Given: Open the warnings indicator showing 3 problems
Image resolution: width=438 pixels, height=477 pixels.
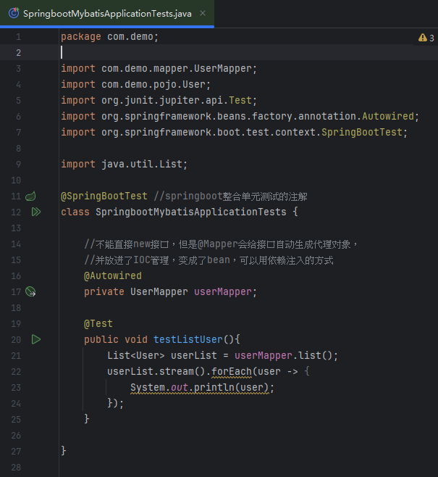Looking at the screenshot, I should 426,38.
